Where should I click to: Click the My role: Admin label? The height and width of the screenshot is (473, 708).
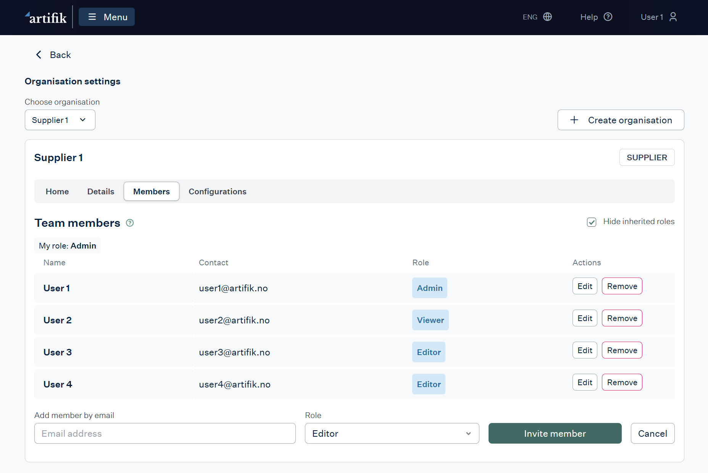click(x=68, y=245)
